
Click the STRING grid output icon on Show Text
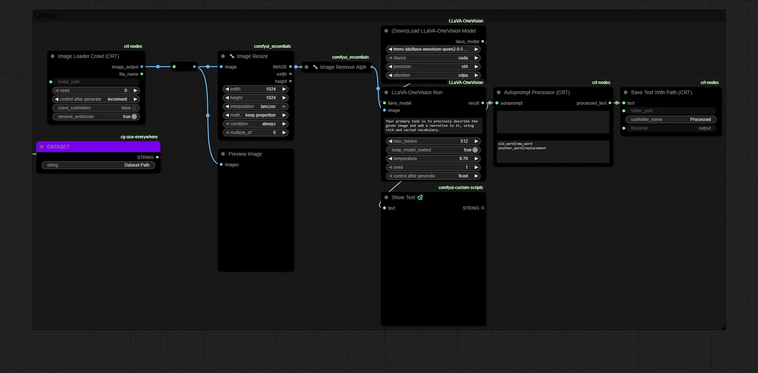coord(483,208)
